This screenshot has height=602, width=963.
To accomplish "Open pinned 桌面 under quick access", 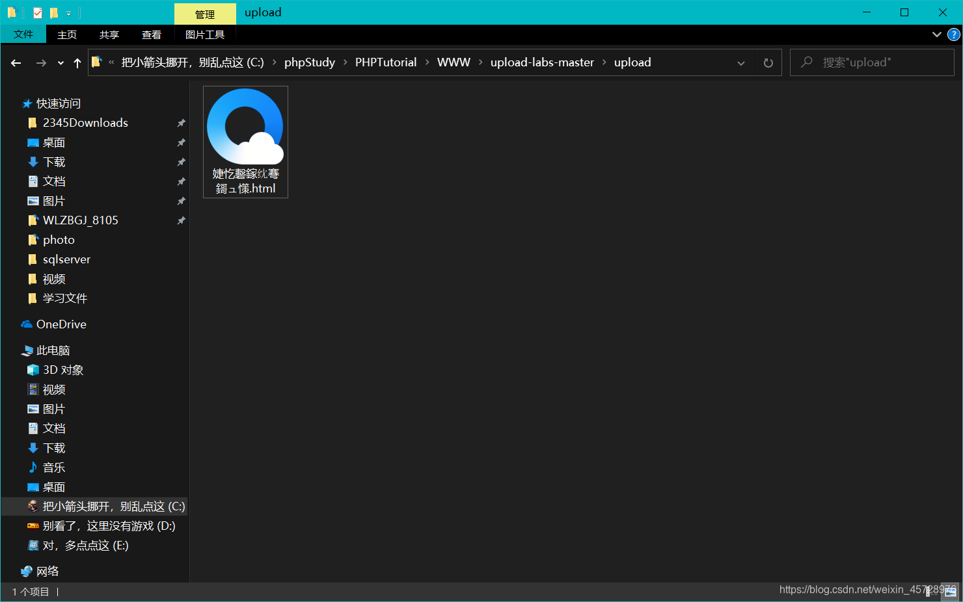I will tap(54, 142).
